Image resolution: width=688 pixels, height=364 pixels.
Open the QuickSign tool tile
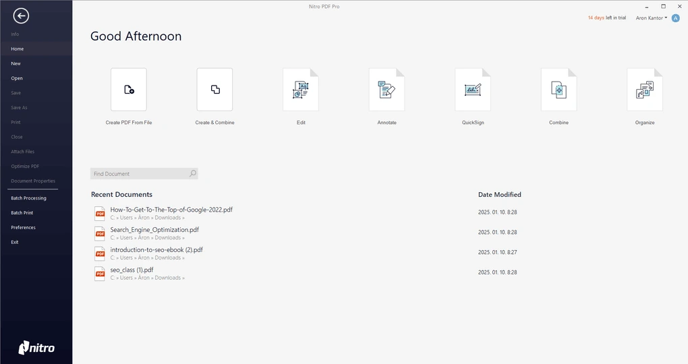(x=473, y=90)
